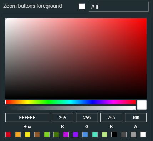Select the white preset color swatch
The height and width of the screenshot is (141, 153).
pyautogui.click(x=143, y=135)
